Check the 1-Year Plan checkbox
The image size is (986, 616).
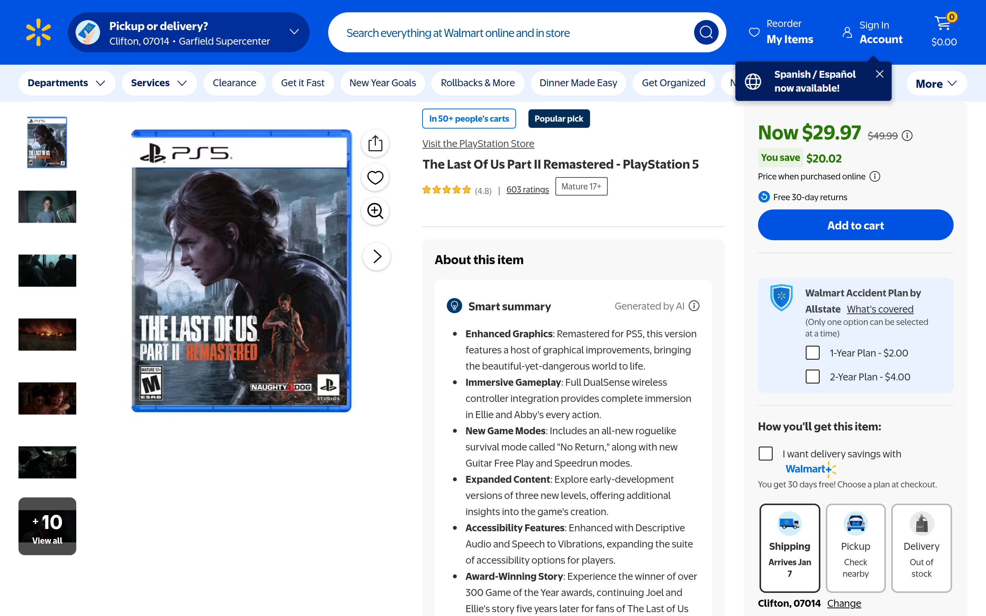tap(812, 353)
